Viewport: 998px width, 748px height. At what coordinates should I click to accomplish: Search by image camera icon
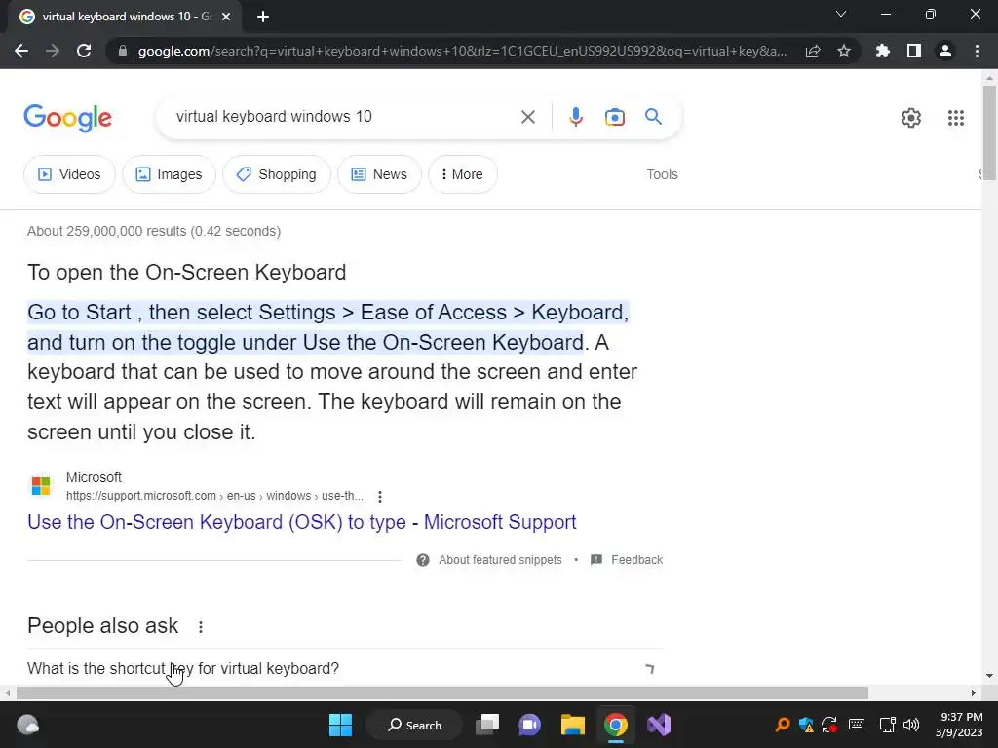coord(614,117)
